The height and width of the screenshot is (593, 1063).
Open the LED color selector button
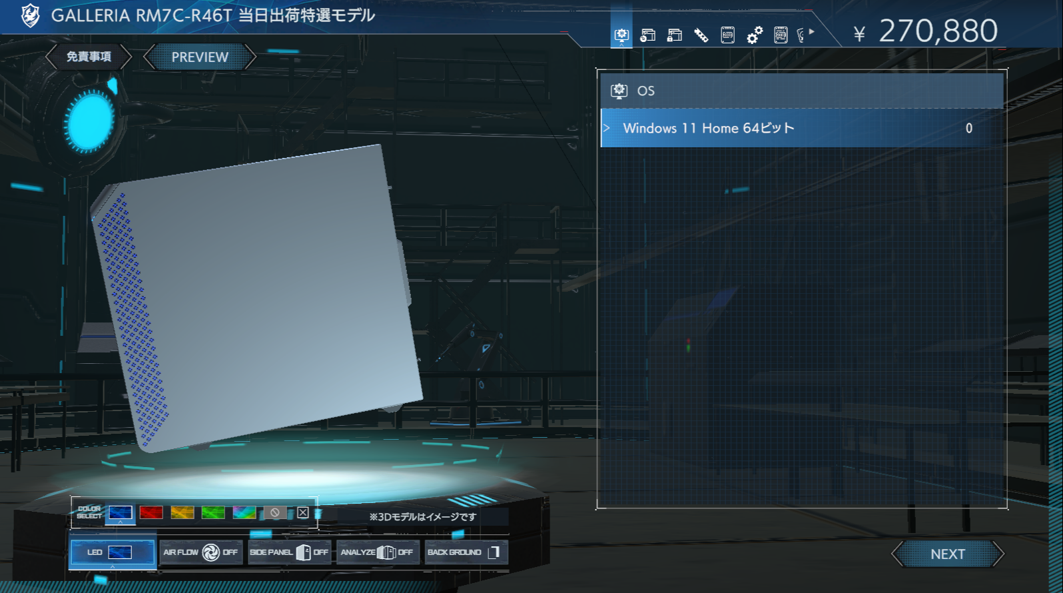113,552
